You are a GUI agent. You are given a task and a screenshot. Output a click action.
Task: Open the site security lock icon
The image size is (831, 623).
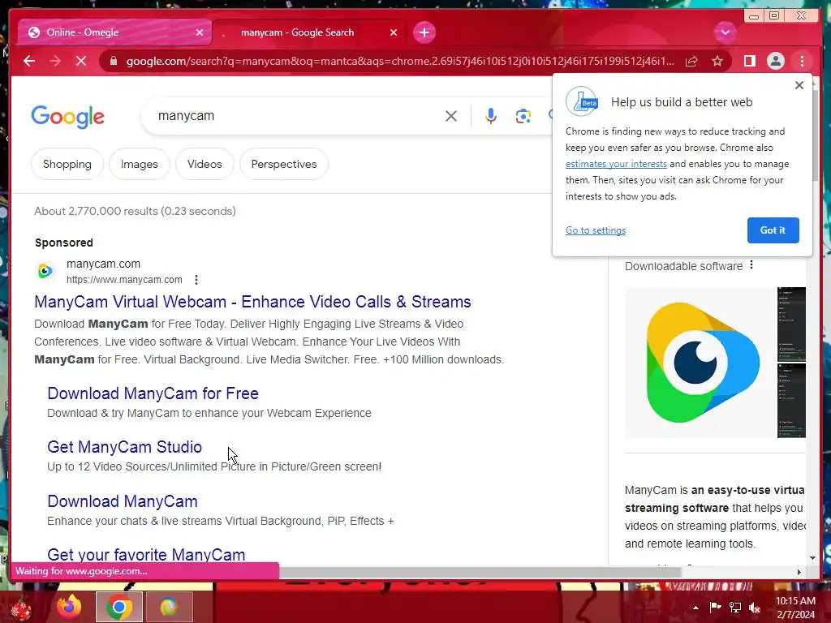113,61
